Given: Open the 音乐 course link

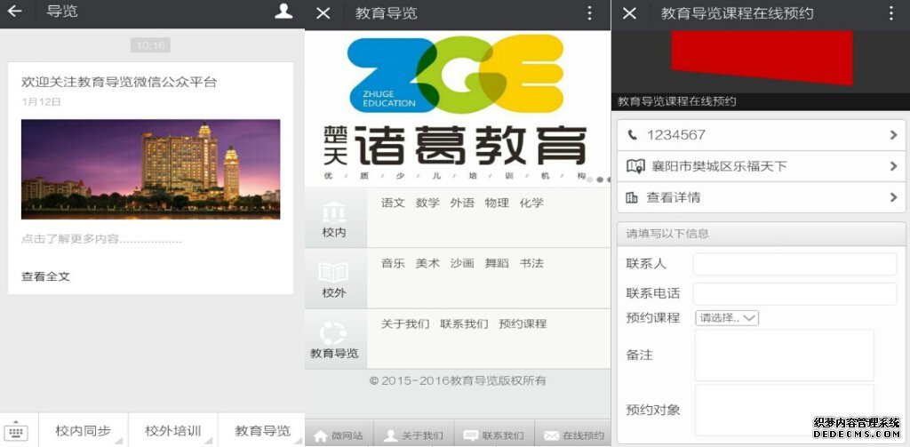Looking at the screenshot, I should 393,264.
